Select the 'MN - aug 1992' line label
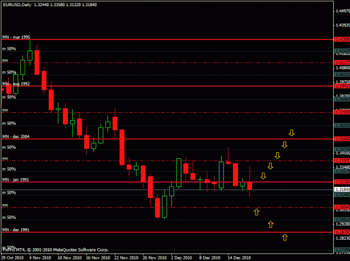The height and width of the screenshot is (261, 350). click(x=16, y=84)
